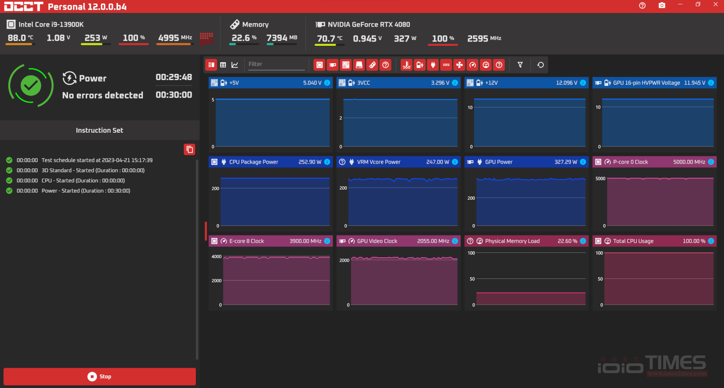Image resolution: width=724 pixels, height=388 pixels.
Task: Click the 2595 MHz GPU clock value
Action: 484,39
